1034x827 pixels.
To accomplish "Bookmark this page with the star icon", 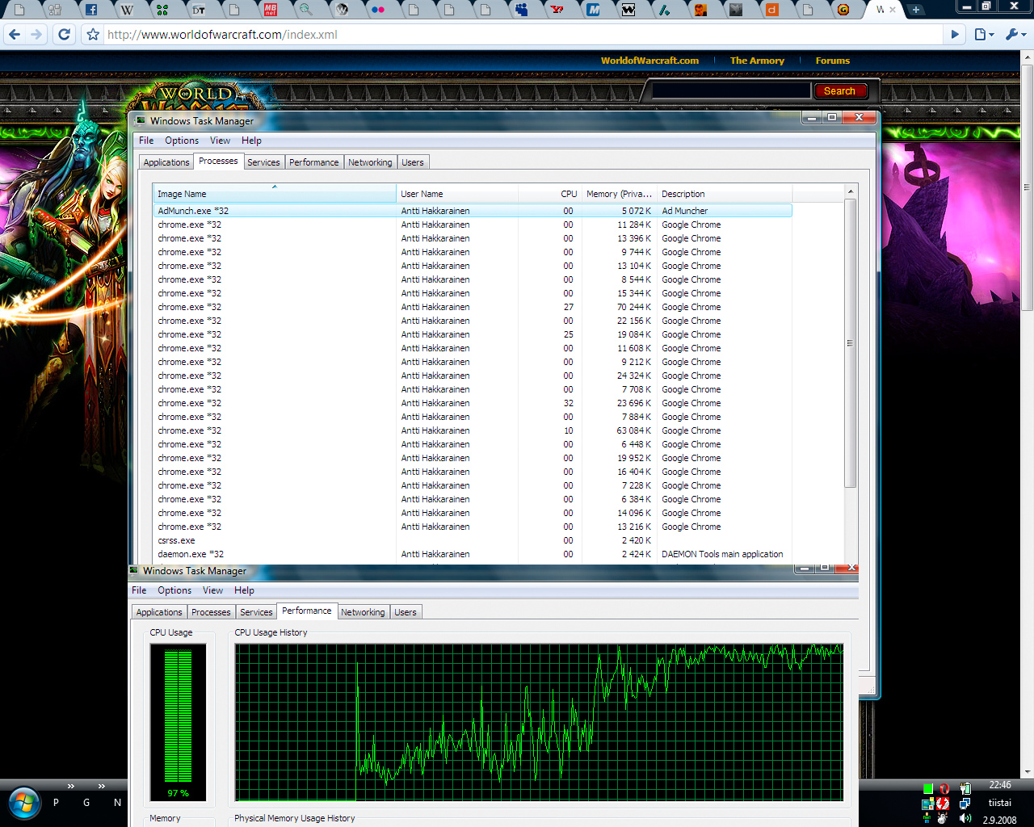I will pos(93,35).
